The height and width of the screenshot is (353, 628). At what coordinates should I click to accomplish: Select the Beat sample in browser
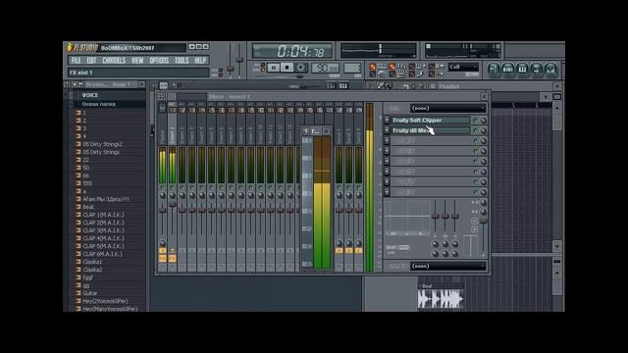click(x=88, y=207)
